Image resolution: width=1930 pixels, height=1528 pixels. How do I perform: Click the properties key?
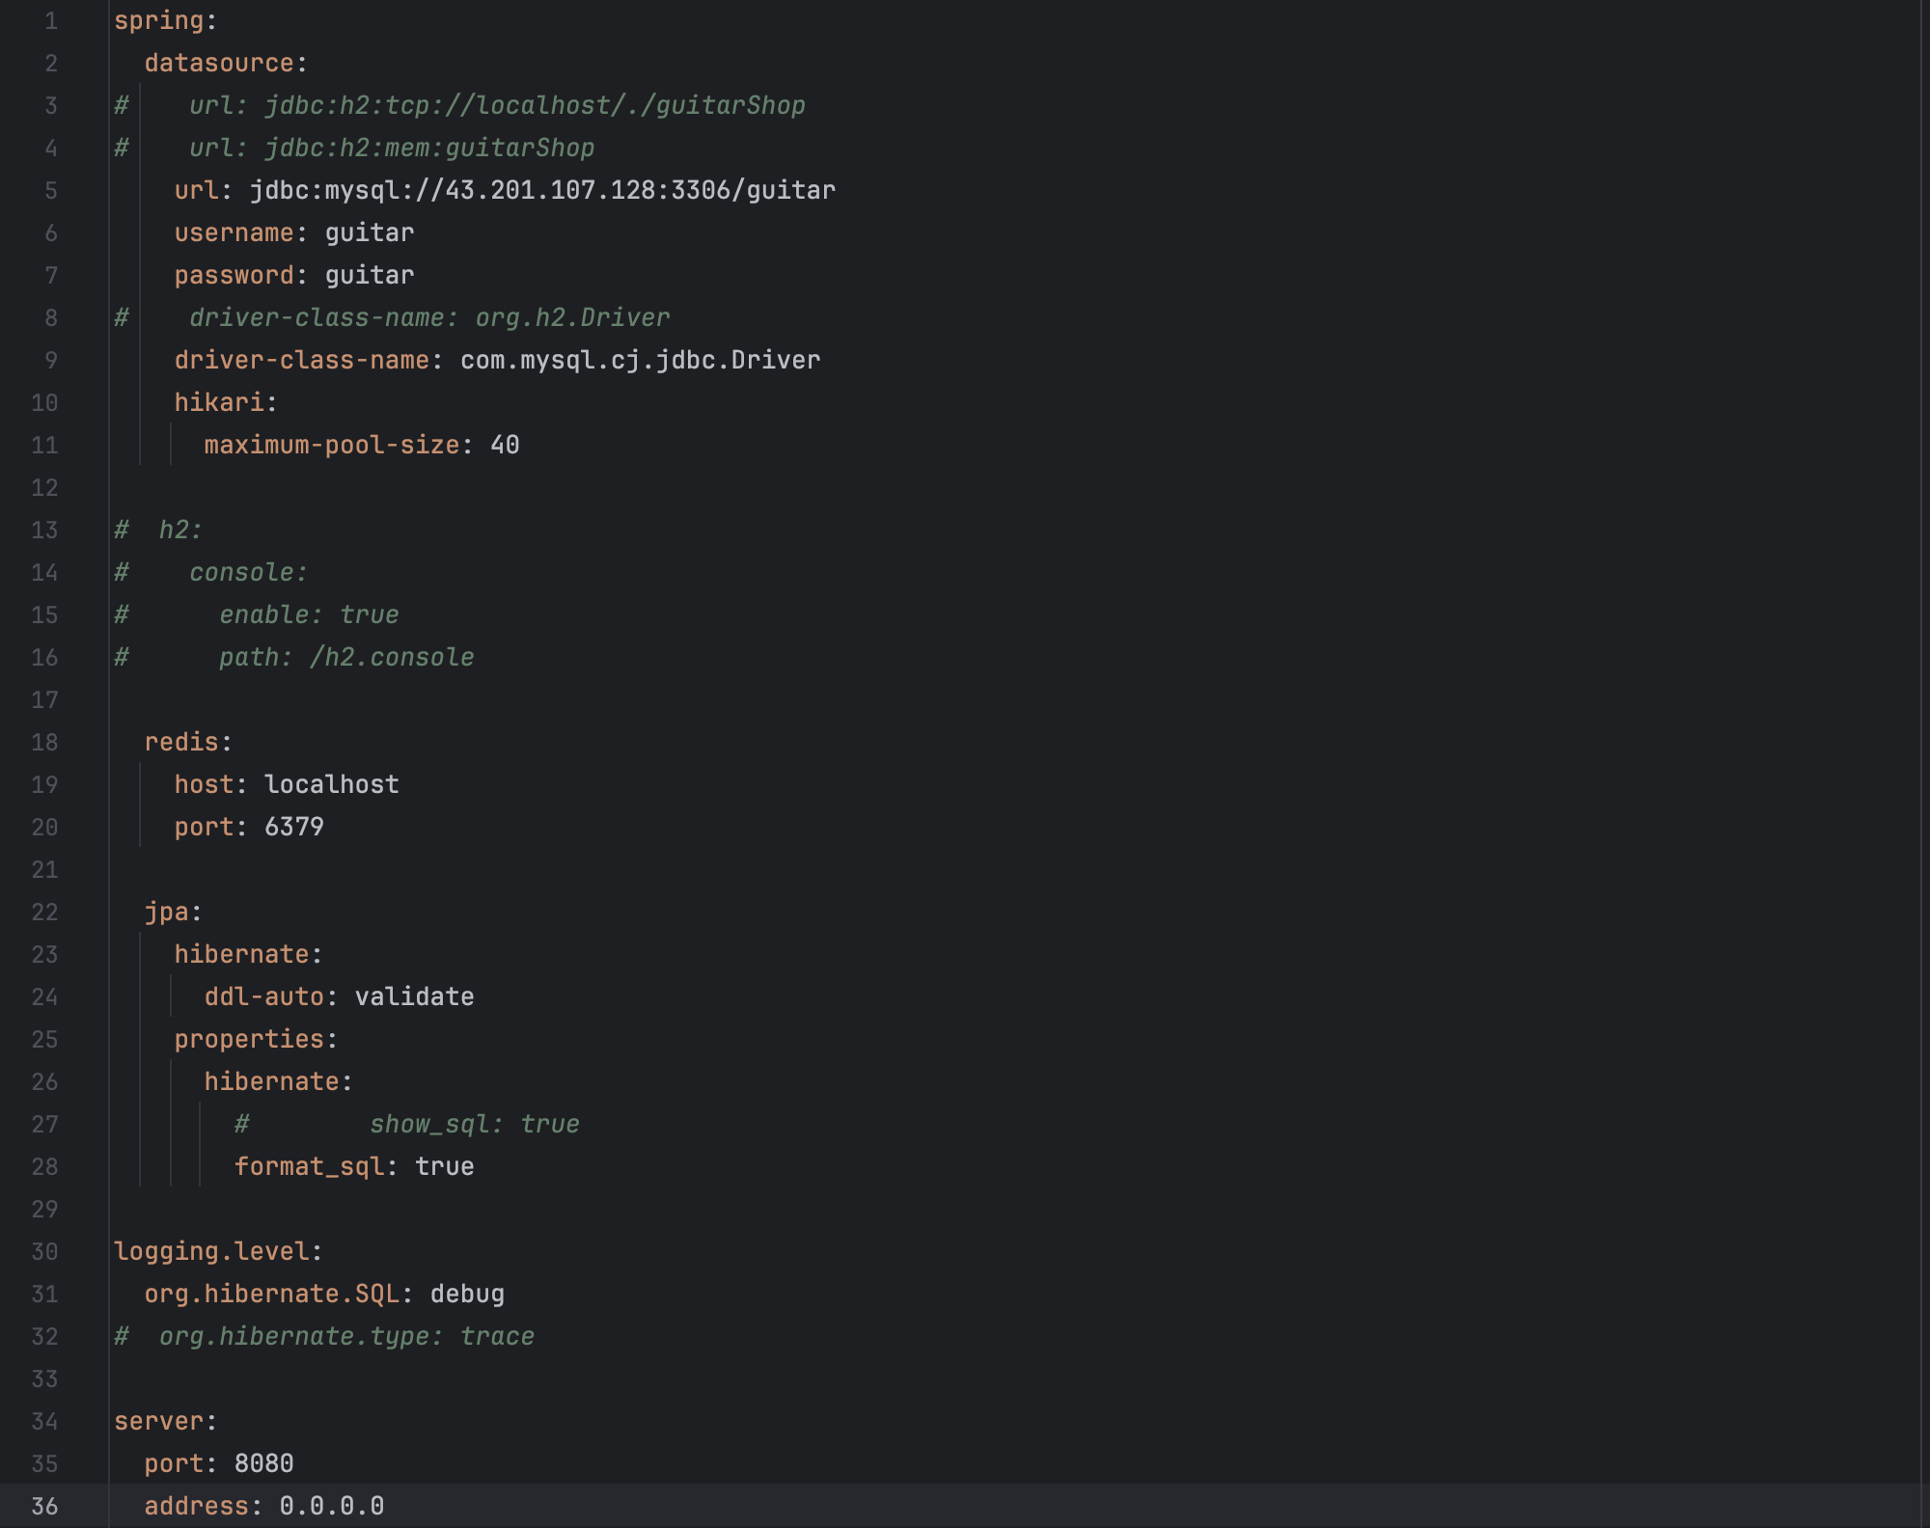tap(249, 1039)
